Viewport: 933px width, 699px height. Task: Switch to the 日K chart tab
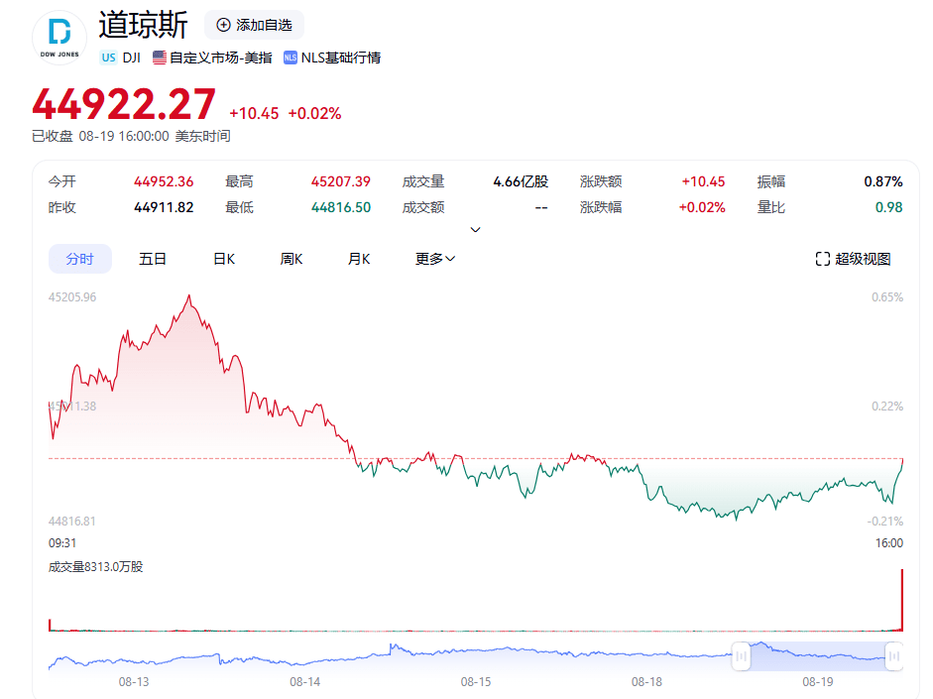point(224,259)
